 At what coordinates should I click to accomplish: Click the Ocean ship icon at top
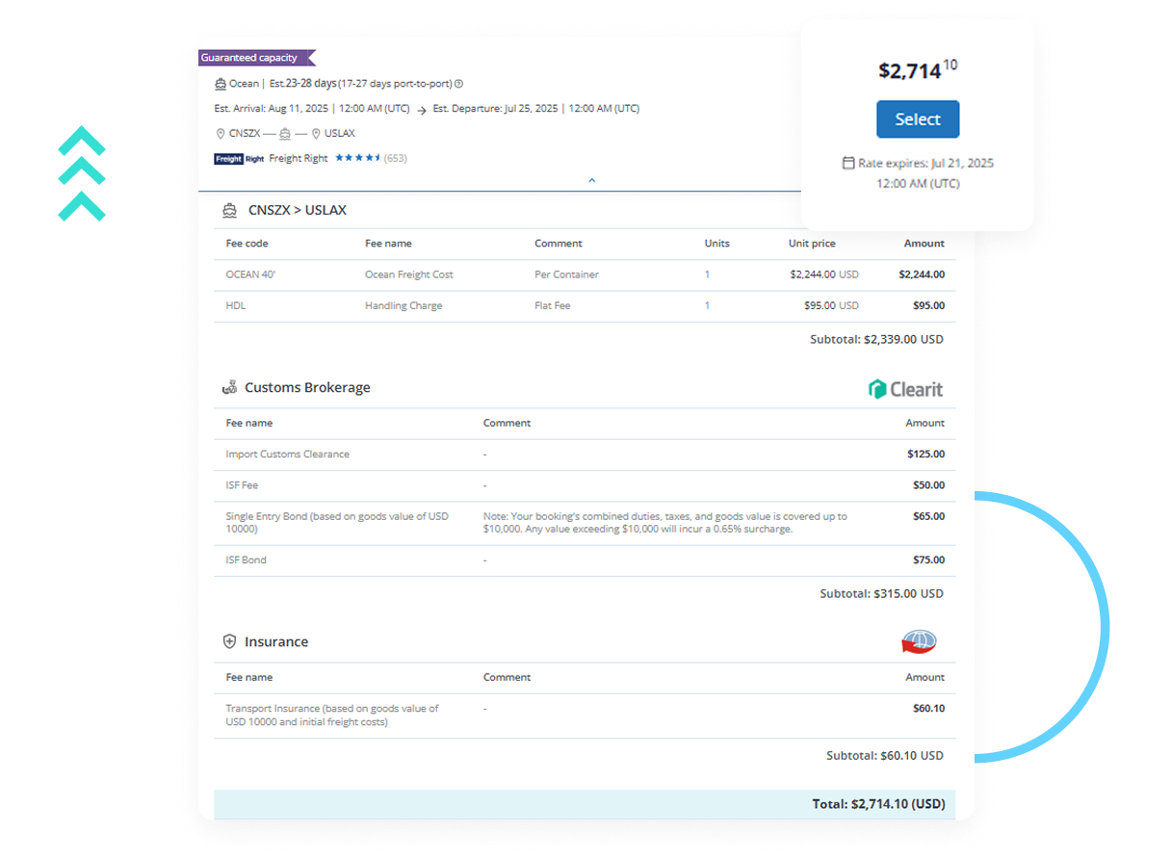coord(221,84)
